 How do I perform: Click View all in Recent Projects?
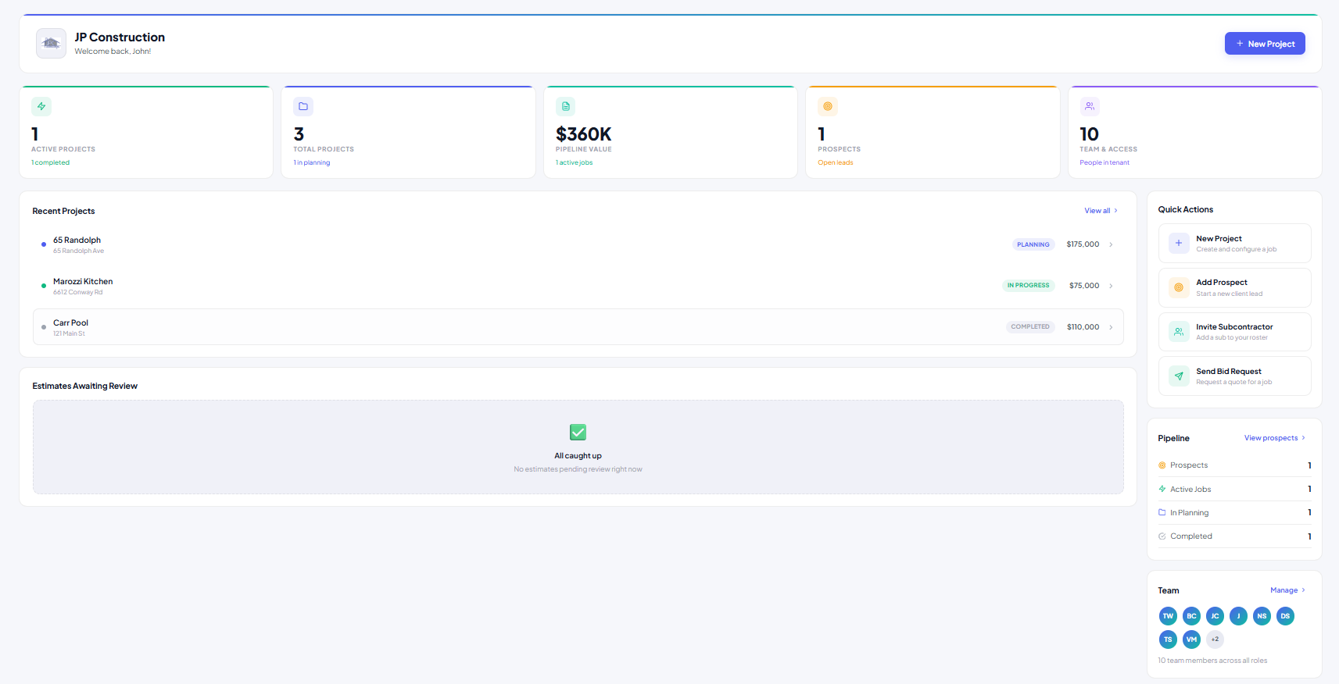point(1101,211)
